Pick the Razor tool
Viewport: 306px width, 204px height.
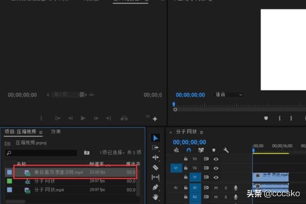(x=155, y=167)
